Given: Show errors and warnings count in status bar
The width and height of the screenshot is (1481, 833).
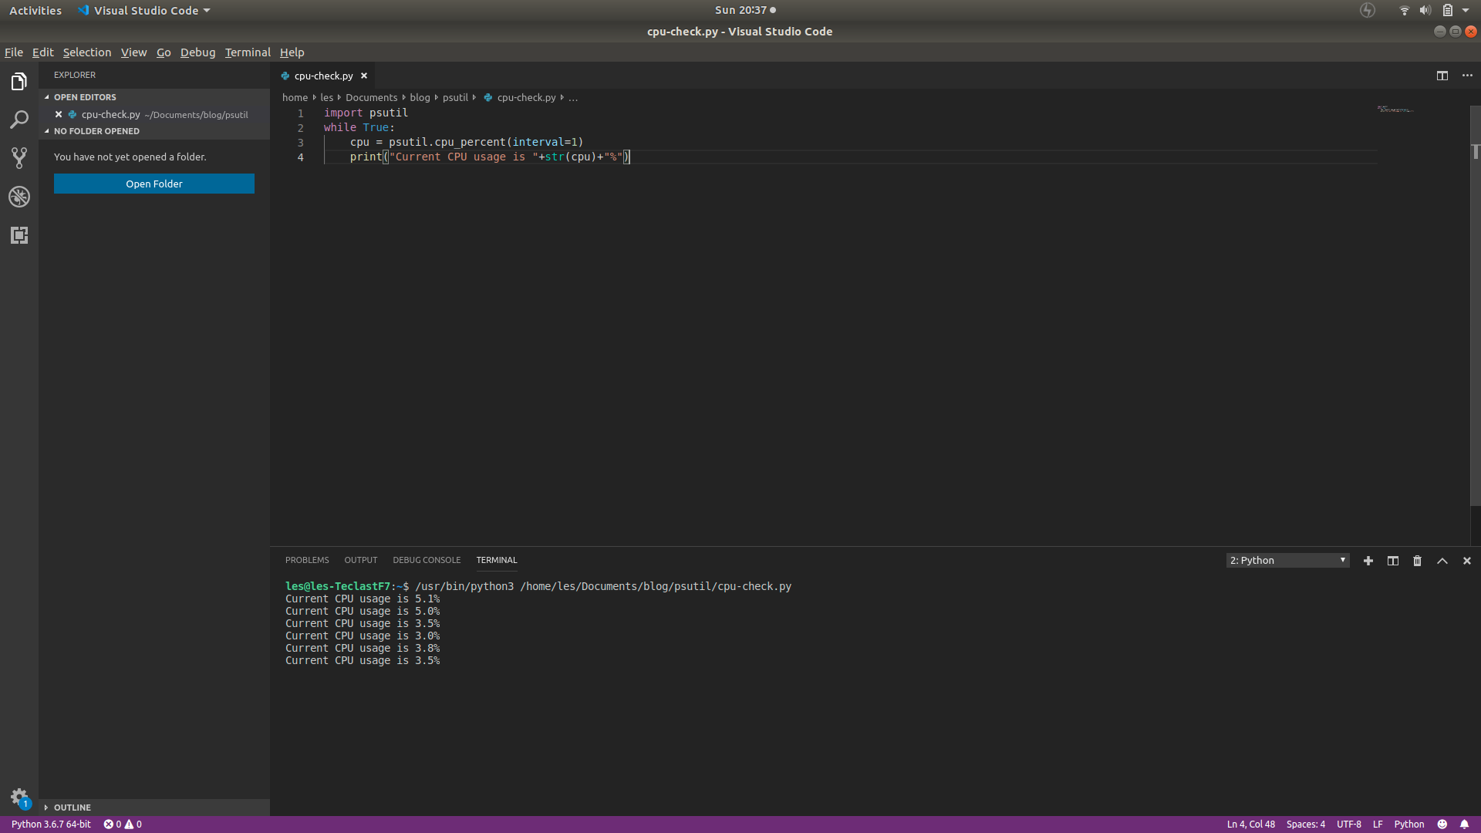Looking at the screenshot, I should (x=123, y=825).
